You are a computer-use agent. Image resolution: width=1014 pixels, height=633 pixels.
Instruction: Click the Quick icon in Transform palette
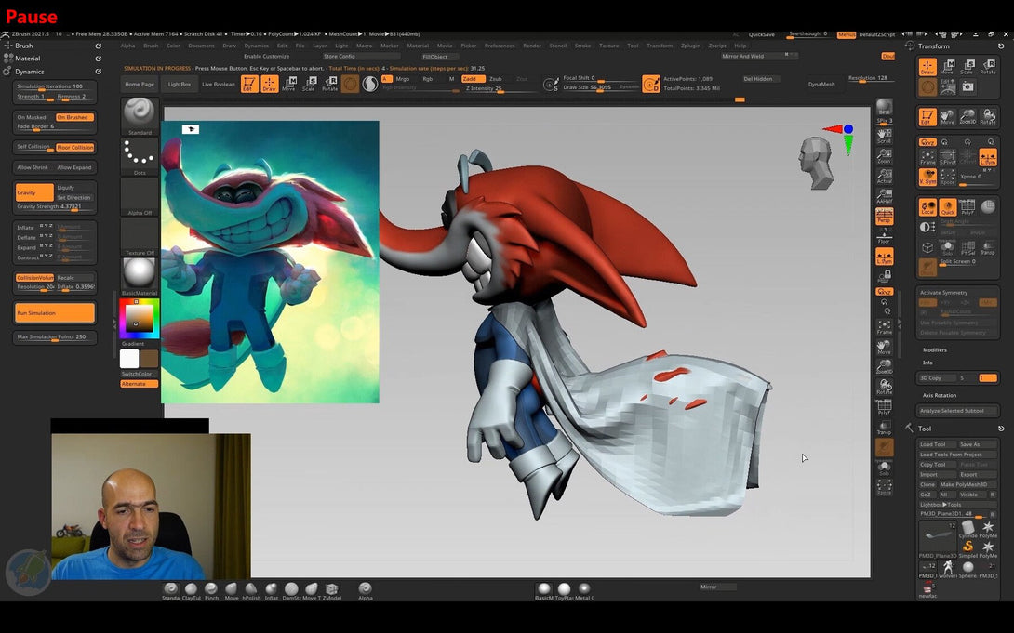click(947, 207)
